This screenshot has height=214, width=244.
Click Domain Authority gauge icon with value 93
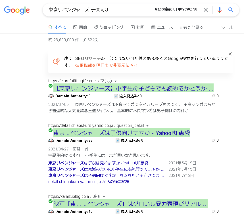[x=51, y=140]
